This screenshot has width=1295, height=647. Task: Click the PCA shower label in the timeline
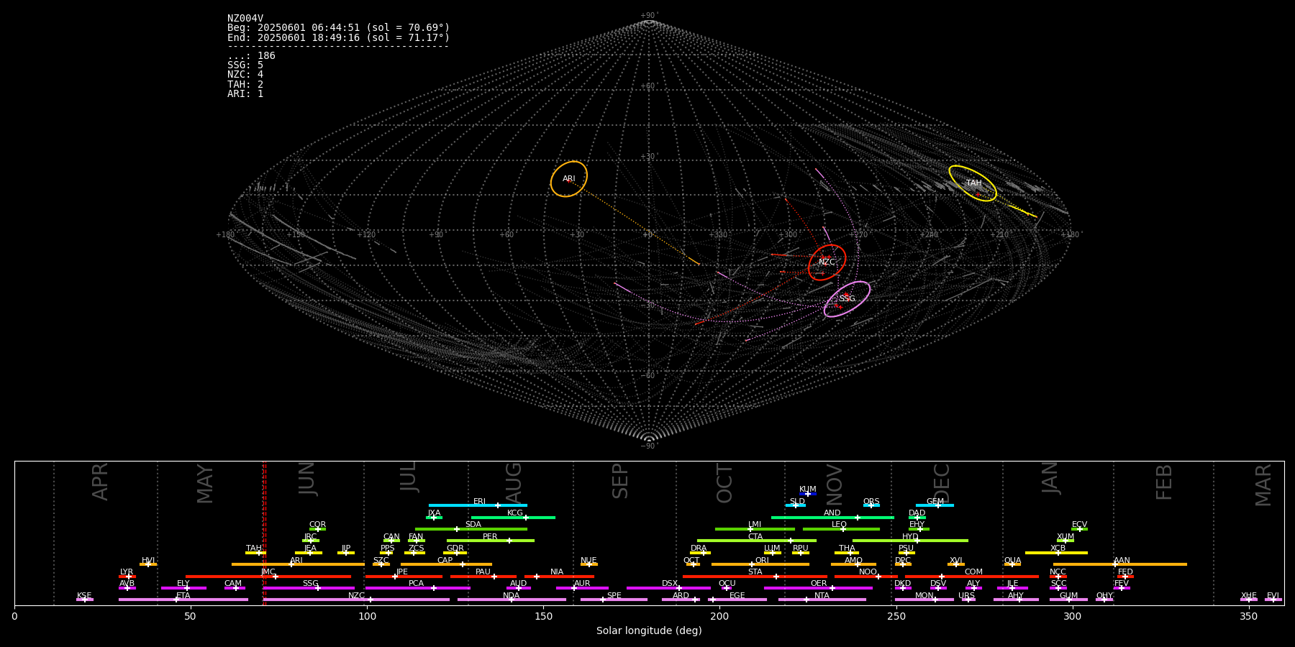tap(416, 584)
